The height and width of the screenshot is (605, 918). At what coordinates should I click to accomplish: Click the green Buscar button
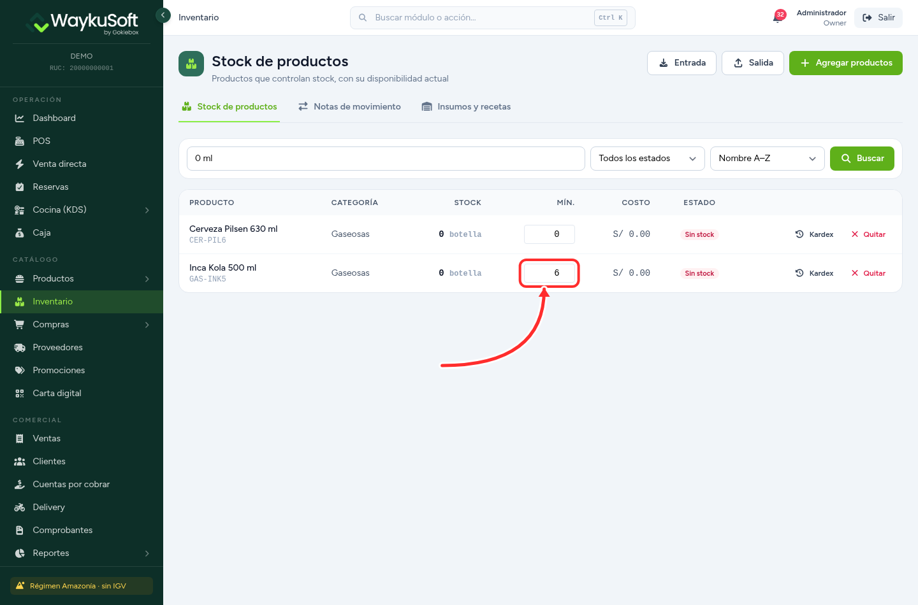click(x=862, y=159)
